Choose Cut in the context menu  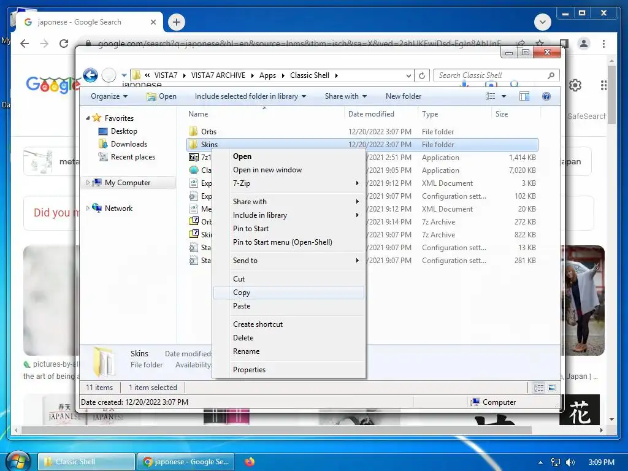[288, 279]
